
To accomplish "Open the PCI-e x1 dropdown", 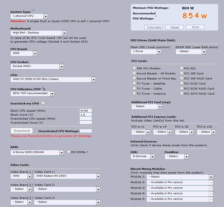I will 141,132.
